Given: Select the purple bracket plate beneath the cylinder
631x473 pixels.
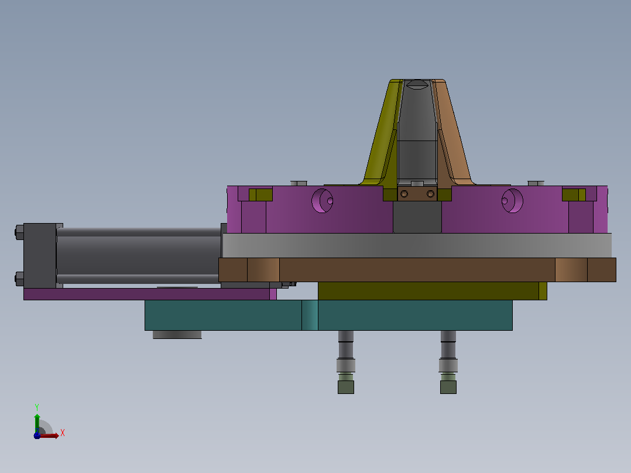Looking at the screenshot, I should point(150,294).
